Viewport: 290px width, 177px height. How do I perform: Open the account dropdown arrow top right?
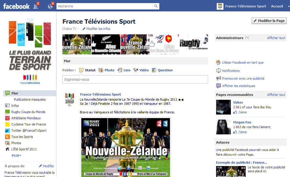point(289,6)
